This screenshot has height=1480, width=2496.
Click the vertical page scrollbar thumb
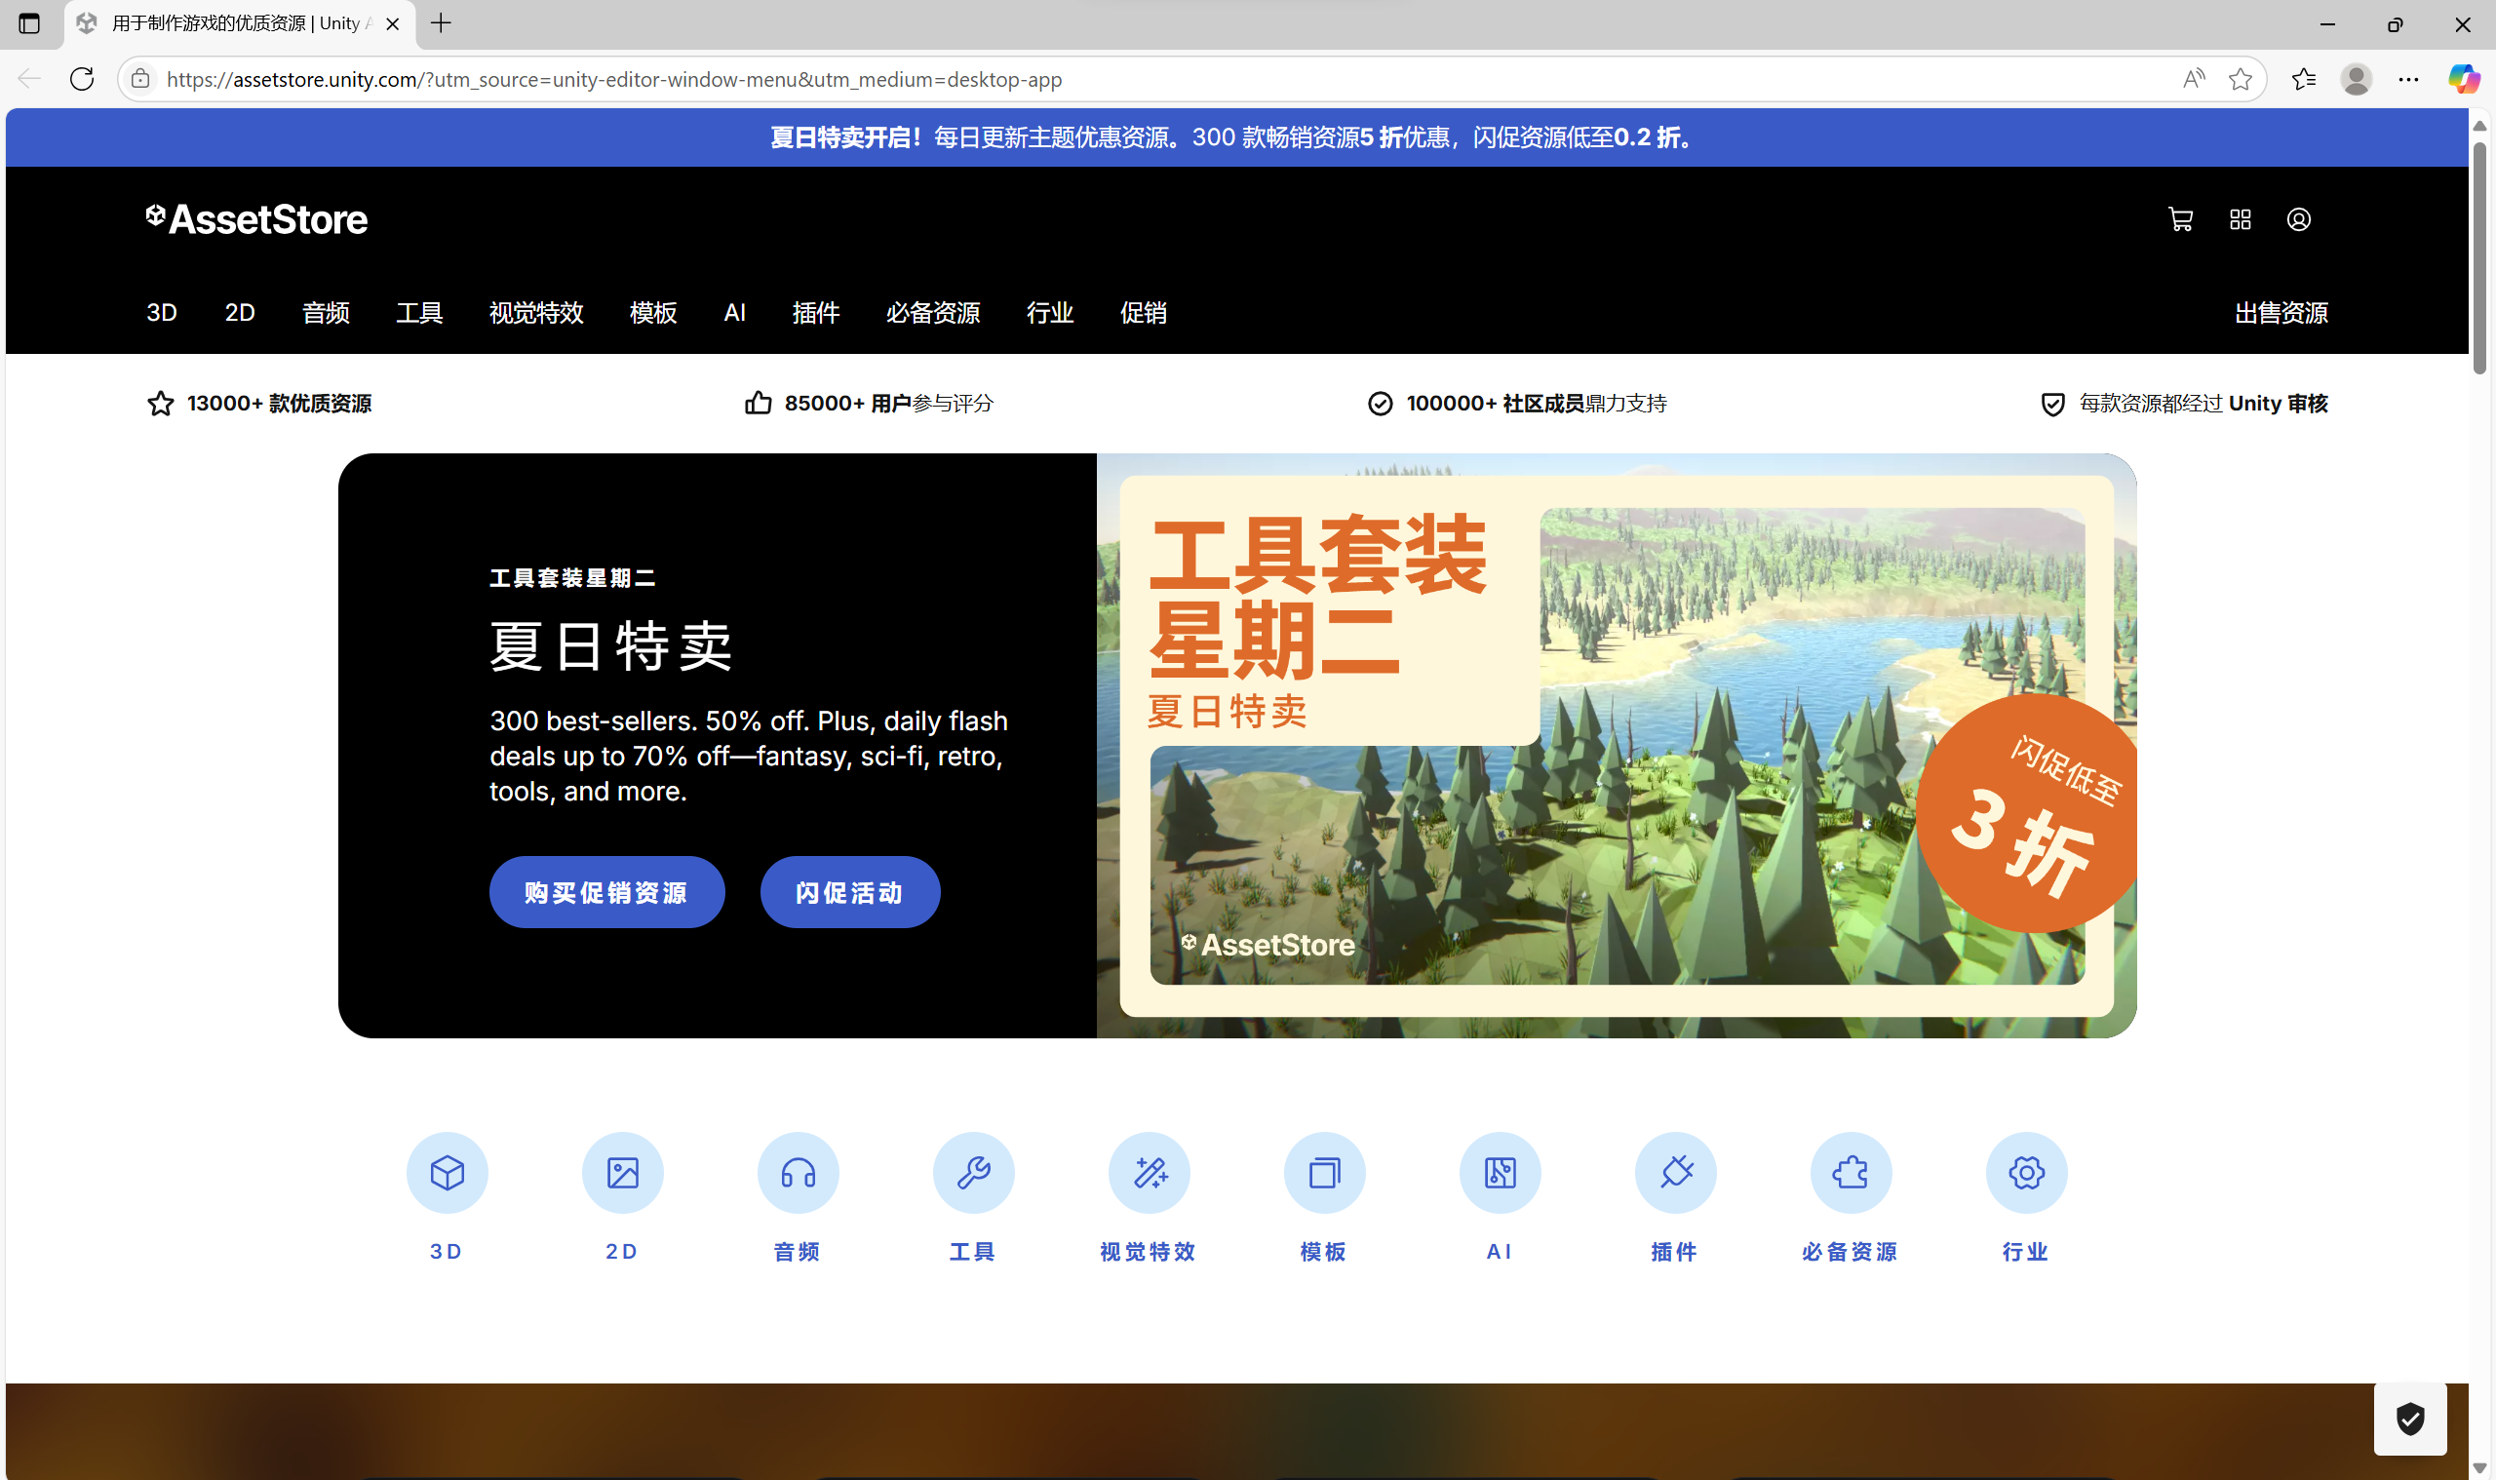(2479, 257)
